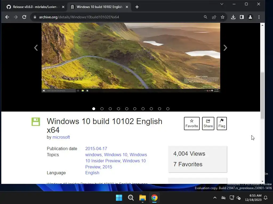Go back using browser back arrow
The width and height of the screenshot is (273, 204).
[7, 17]
